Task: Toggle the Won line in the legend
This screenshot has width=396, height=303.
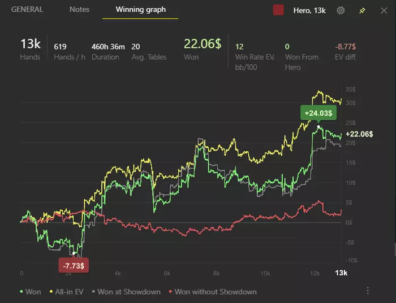Action: pyautogui.click(x=30, y=292)
